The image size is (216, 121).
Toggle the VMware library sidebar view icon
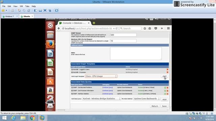click(x=35, y=10)
